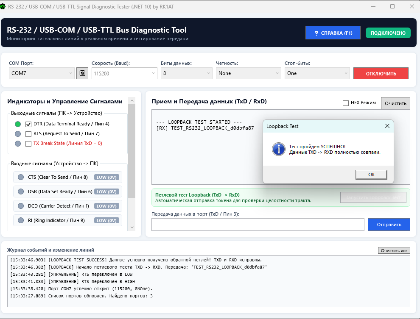Screen dimensions: 420x319
Task: Click the LOW (0V) badge for DSR
Action: point(106,191)
